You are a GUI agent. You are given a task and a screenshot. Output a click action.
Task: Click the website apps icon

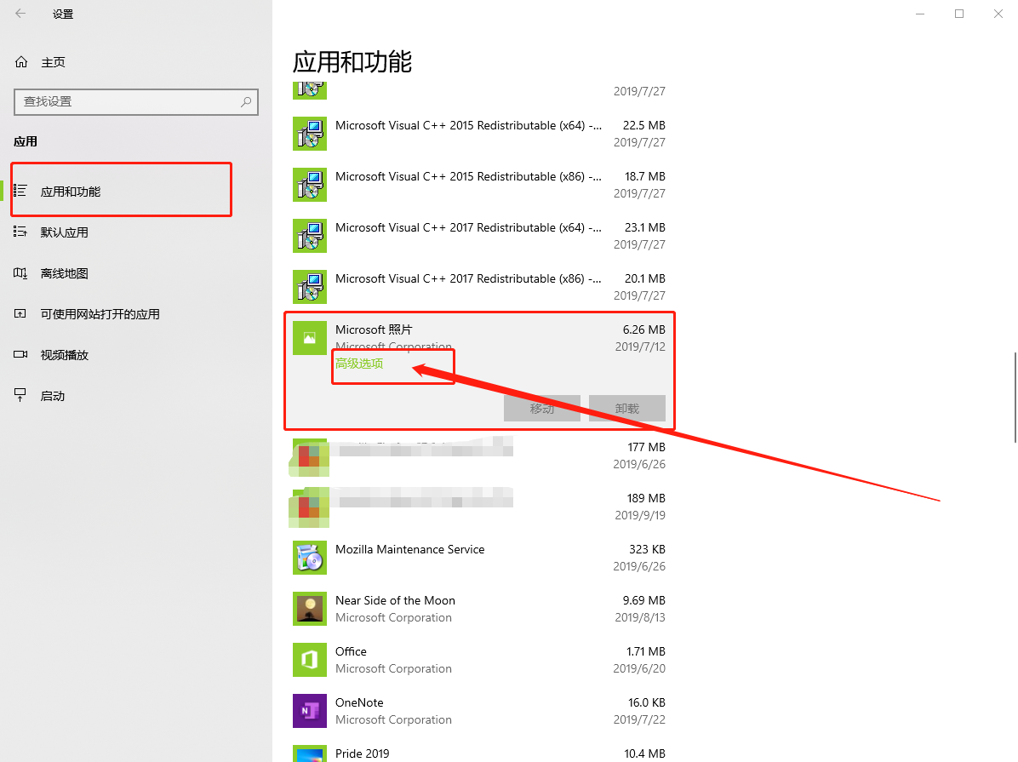click(x=20, y=314)
